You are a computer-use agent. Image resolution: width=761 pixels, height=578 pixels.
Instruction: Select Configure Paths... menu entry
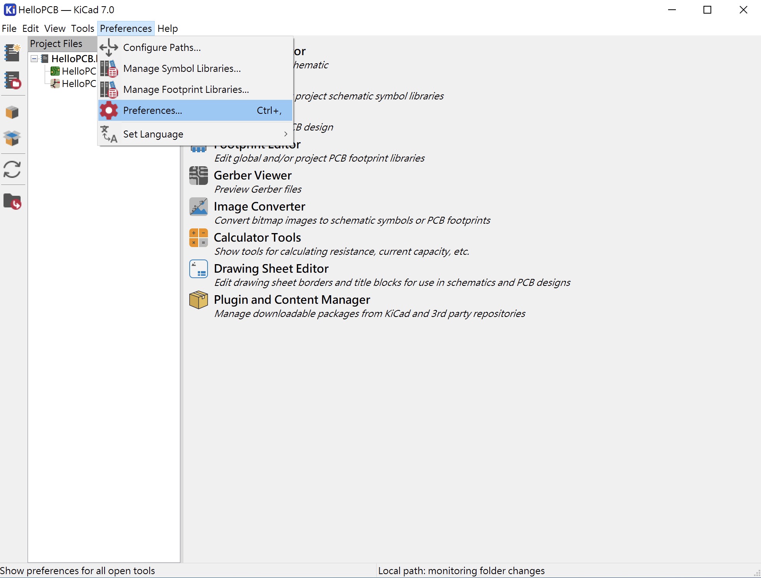pos(195,47)
